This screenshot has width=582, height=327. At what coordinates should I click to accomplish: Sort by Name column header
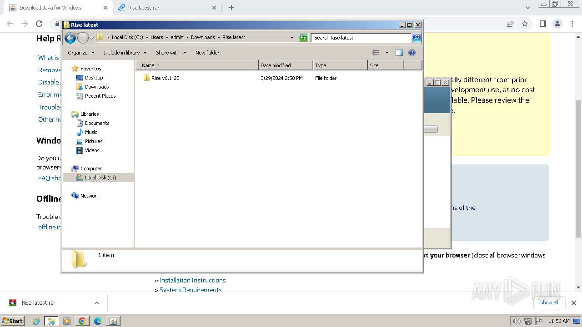coord(196,65)
